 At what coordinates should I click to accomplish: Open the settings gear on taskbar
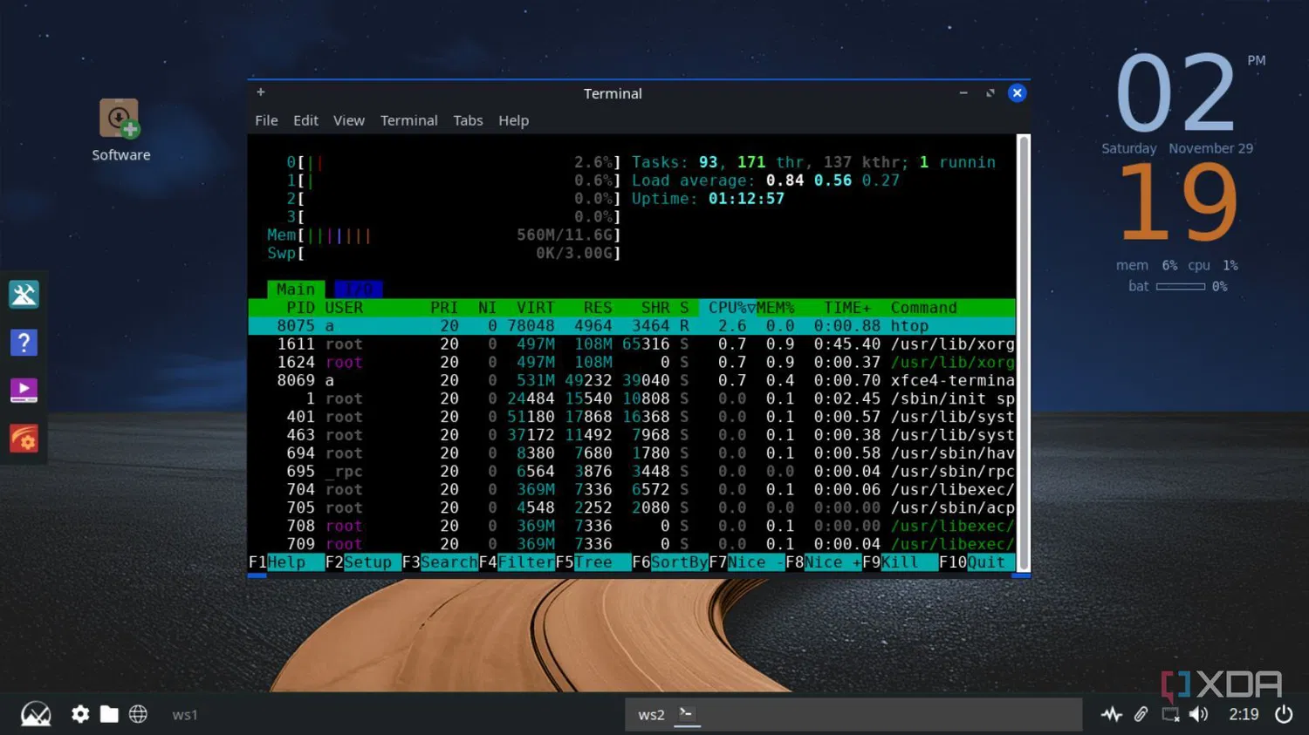[x=80, y=714]
